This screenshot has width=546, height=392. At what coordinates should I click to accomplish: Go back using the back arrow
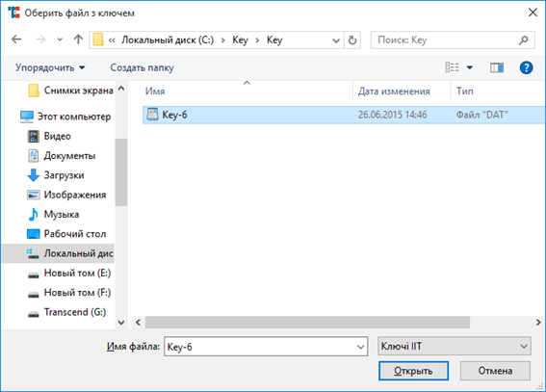click(x=16, y=39)
